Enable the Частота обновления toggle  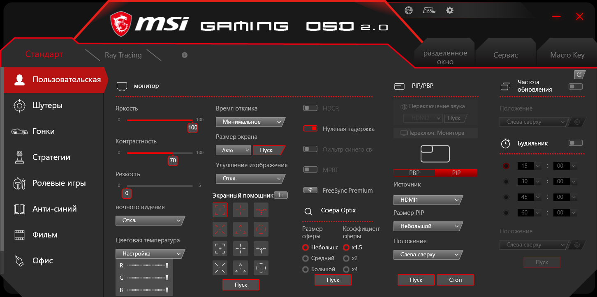(x=576, y=86)
